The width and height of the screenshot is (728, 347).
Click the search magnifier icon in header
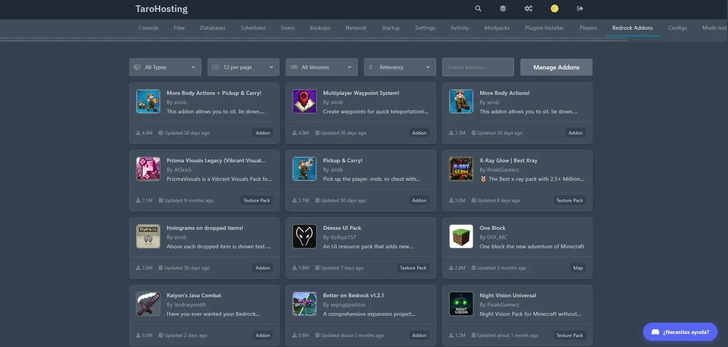(x=478, y=9)
